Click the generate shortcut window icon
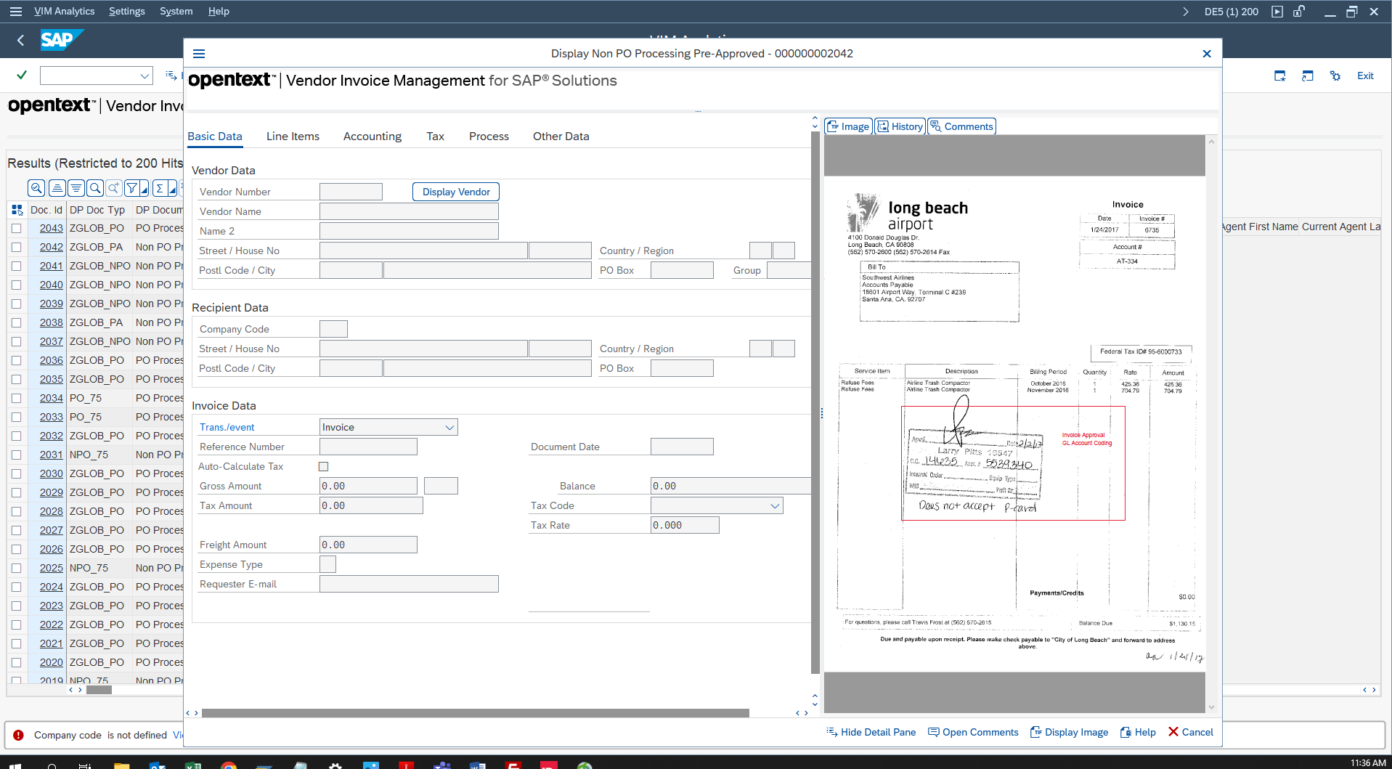The width and height of the screenshot is (1392, 769). [1307, 76]
